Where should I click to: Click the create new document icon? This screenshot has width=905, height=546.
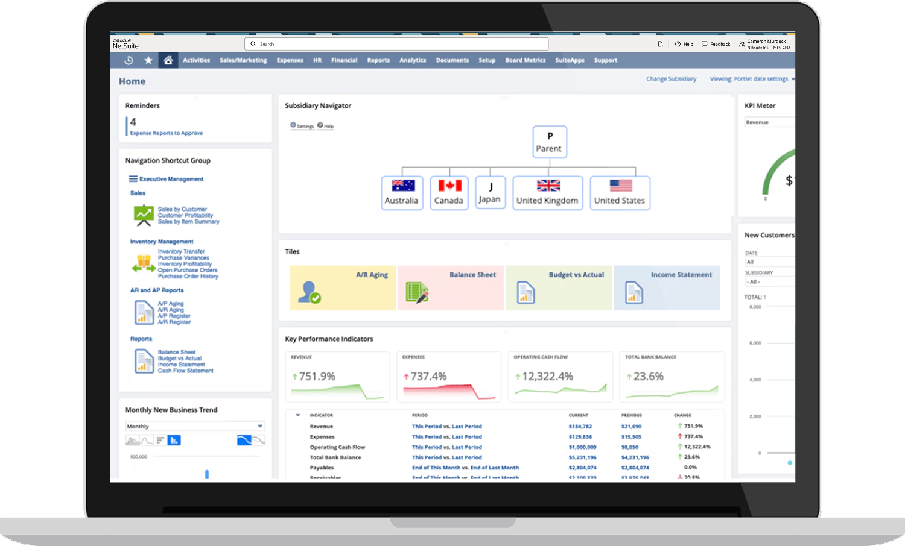(x=660, y=44)
